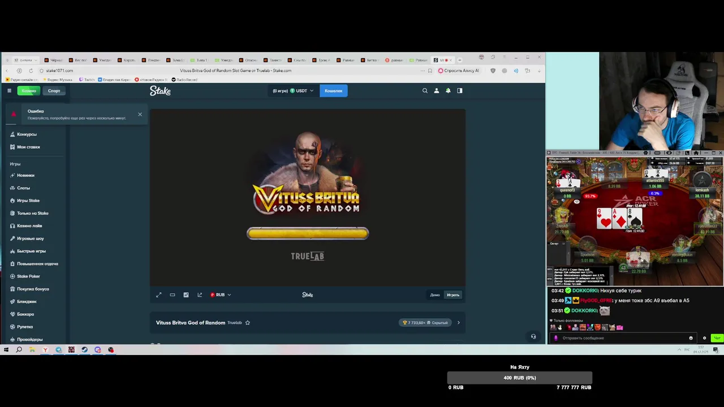Open the RUB display currency dropdown
Image resolution: width=724 pixels, height=407 pixels.
[221, 295]
